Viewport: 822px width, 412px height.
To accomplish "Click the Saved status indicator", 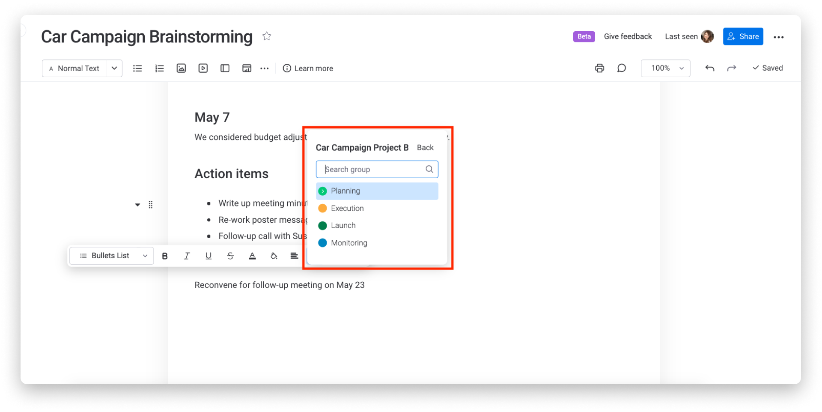I will point(768,68).
